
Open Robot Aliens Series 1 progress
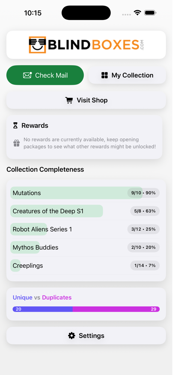click(85, 229)
